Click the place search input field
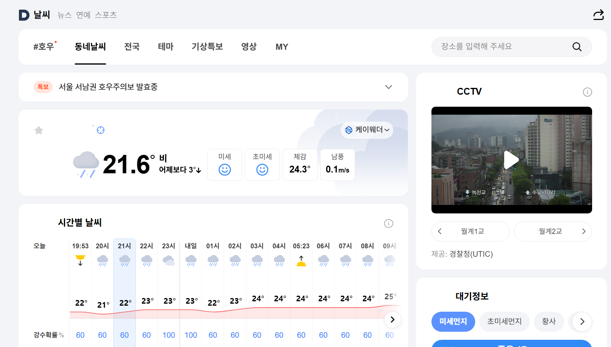 (502, 47)
